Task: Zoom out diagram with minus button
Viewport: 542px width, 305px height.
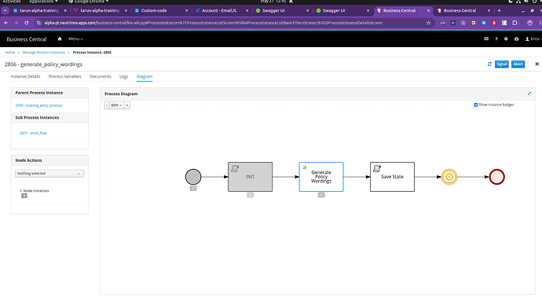Action: click(107, 105)
